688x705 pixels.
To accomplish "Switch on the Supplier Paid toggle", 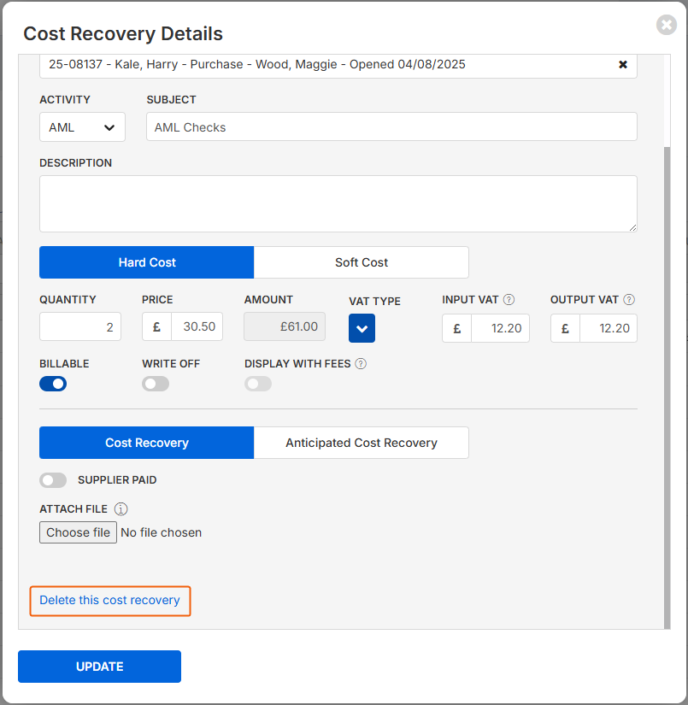I will tap(53, 480).
